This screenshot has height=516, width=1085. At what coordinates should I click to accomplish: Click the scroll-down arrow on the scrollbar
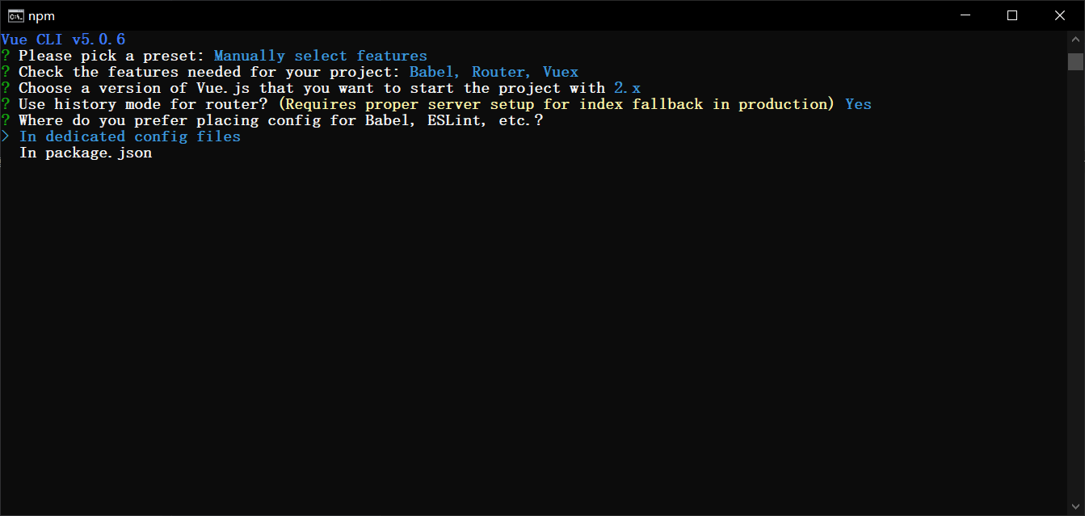[1076, 505]
